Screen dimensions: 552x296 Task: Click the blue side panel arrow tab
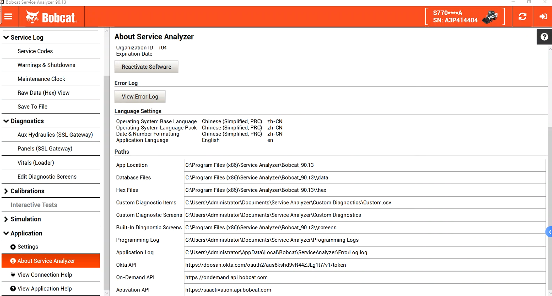coord(549,232)
